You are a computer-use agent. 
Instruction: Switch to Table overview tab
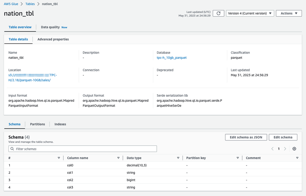click(x=20, y=27)
